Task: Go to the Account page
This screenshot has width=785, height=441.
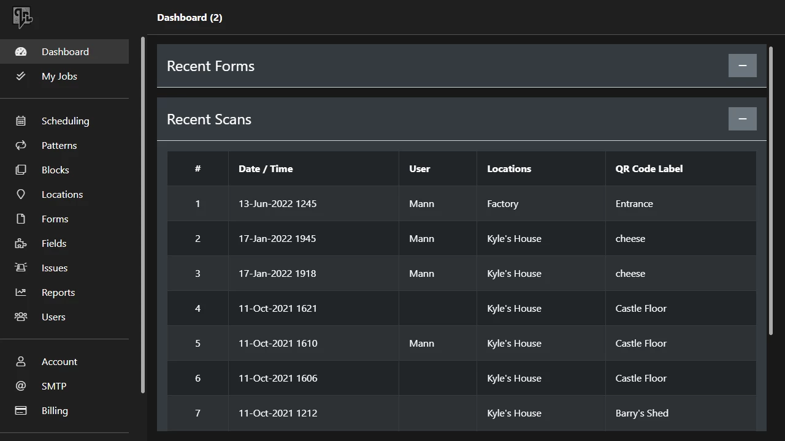Action: (x=59, y=362)
